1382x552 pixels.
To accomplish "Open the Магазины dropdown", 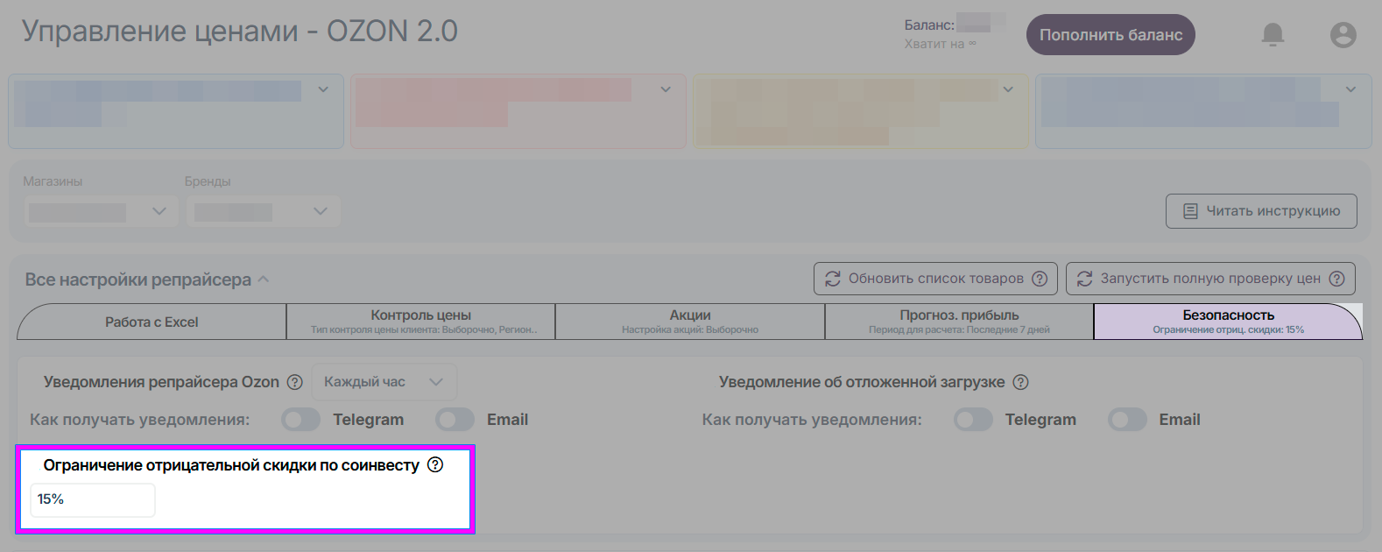I will pos(100,211).
